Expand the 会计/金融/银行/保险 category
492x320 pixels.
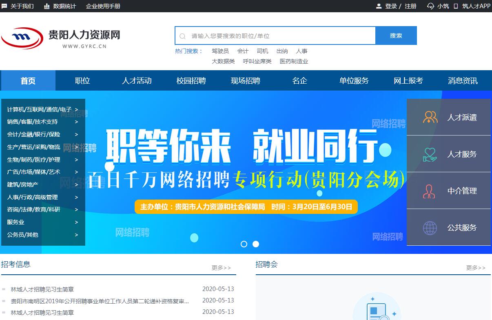pyautogui.click(x=42, y=134)
